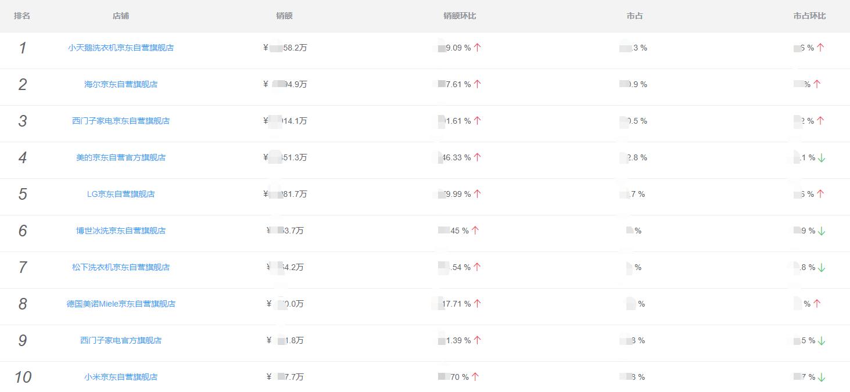Screen dimensions: 850x392
Task: Click green down arrow in 博世 市占环比 cell
Action: 822,231
